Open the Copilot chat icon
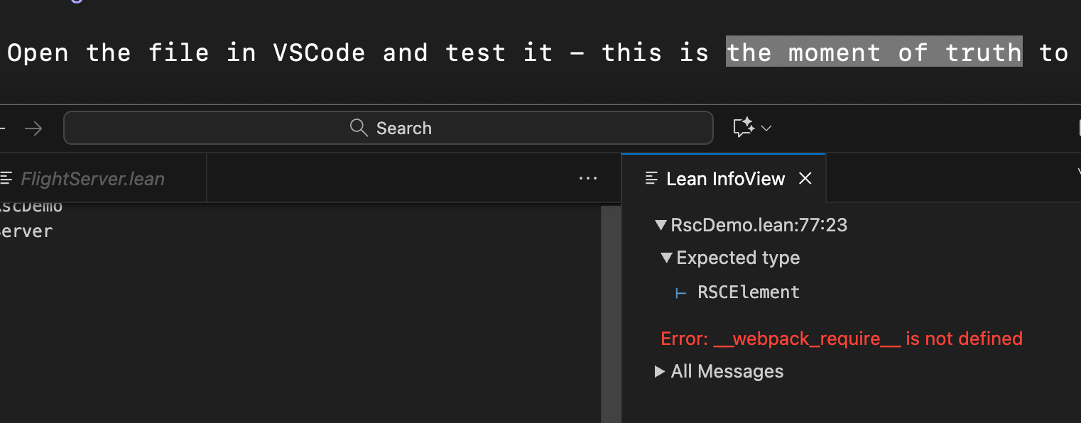The image size is (1081, 423). click(x=743, y=128)
